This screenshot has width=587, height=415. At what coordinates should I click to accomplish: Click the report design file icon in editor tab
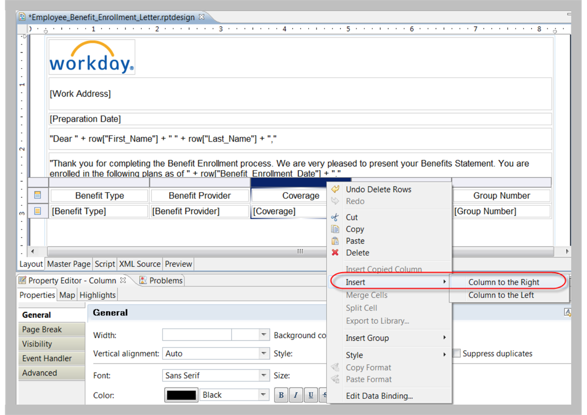[x=22, y=17]
